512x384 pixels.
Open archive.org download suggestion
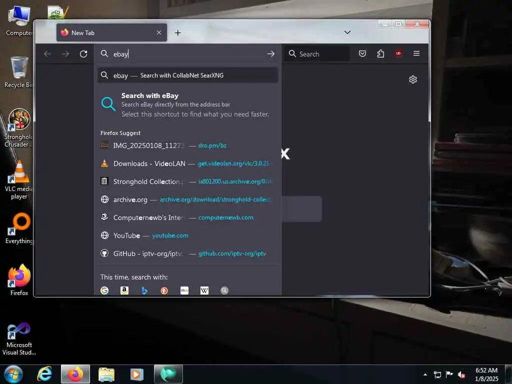tap(188, 199)
